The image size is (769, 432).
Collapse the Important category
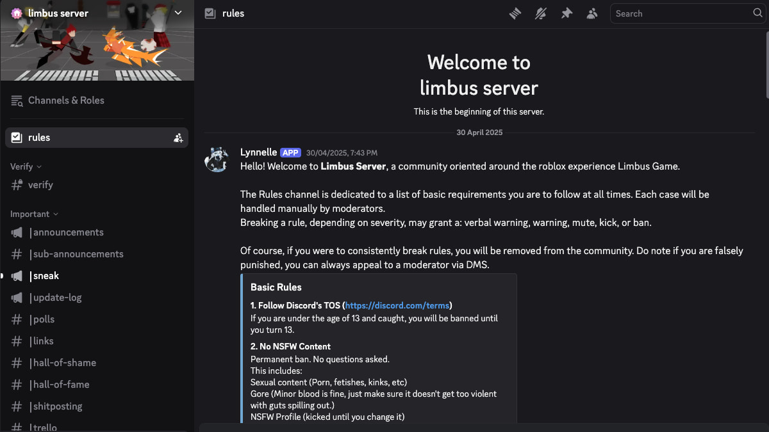click(34, 214)
